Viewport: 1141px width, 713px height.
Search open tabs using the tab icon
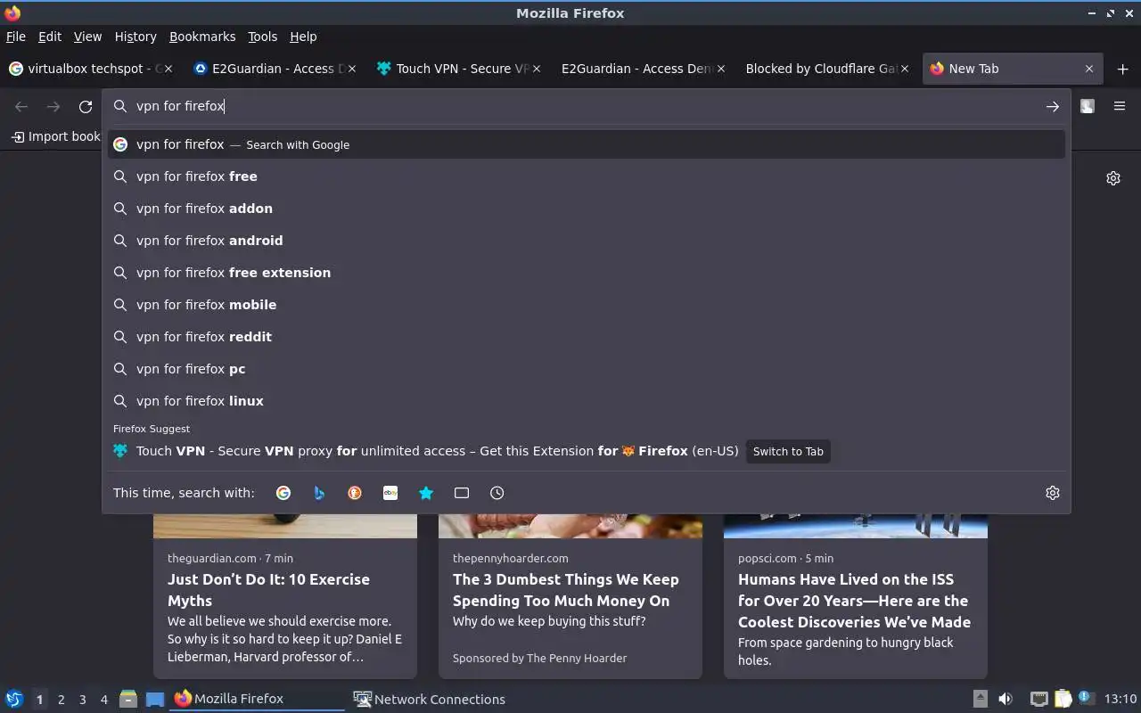(462, 493)
